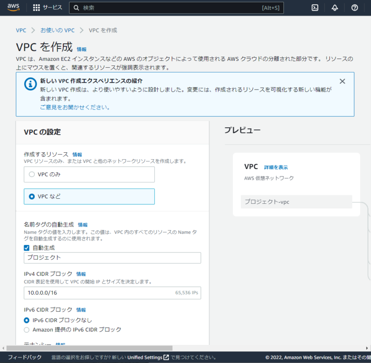Select Amazon 提供の IPv6 CIDR ブロック
The width and height of the screenshot is (371, 363).
click(26, 330)
